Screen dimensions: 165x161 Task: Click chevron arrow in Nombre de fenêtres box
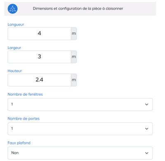point(147,104)
